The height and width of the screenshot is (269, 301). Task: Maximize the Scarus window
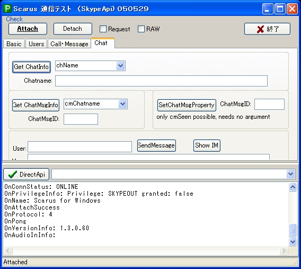(280, 9)
